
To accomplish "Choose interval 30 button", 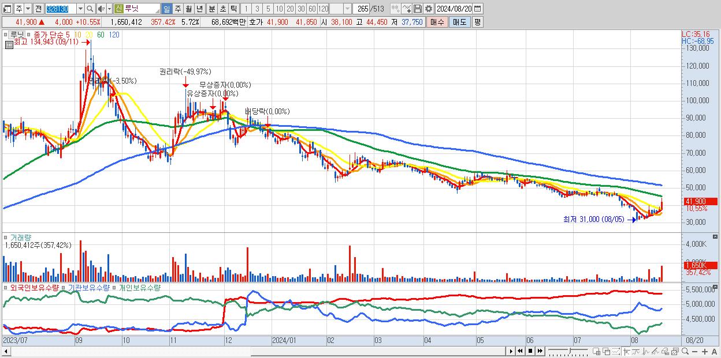I will coord(301,9).
